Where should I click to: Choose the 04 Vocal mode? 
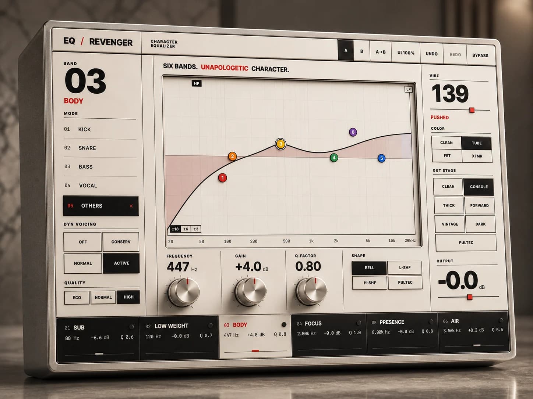(x=100, y=186)
